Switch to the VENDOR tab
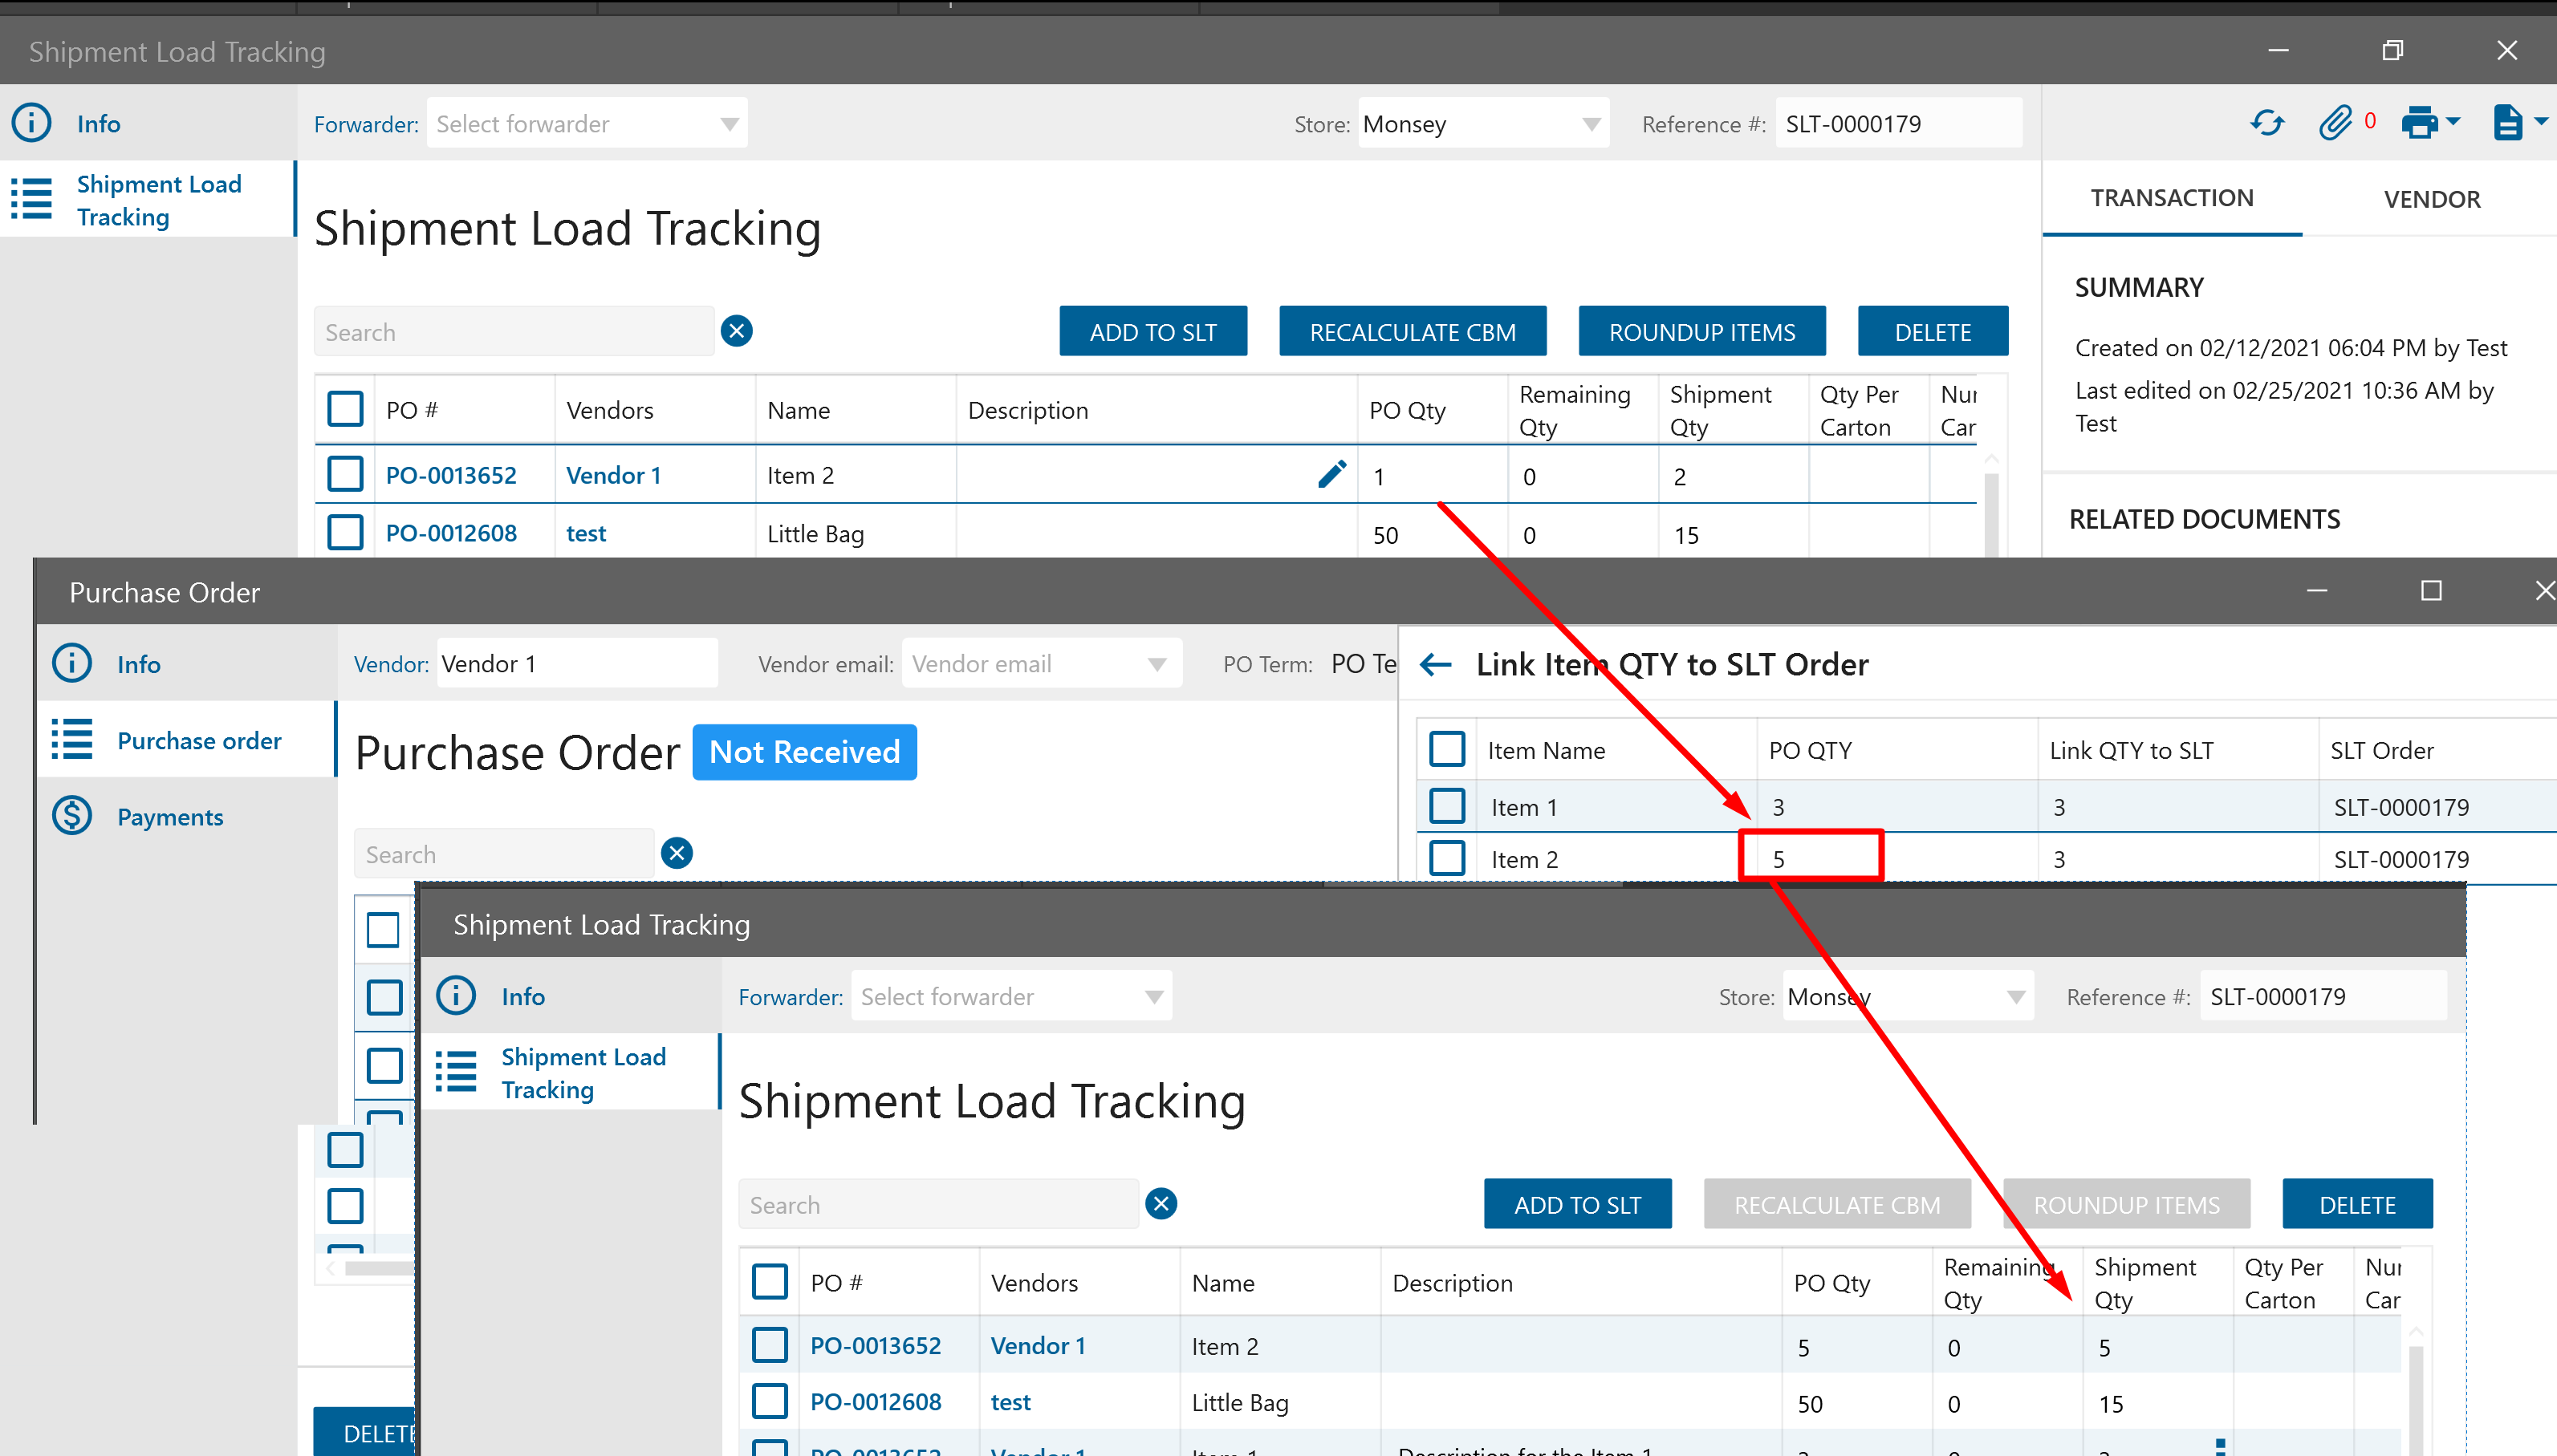The height and width of the screenshot is (1456, 2557). tap(2431, 199)
